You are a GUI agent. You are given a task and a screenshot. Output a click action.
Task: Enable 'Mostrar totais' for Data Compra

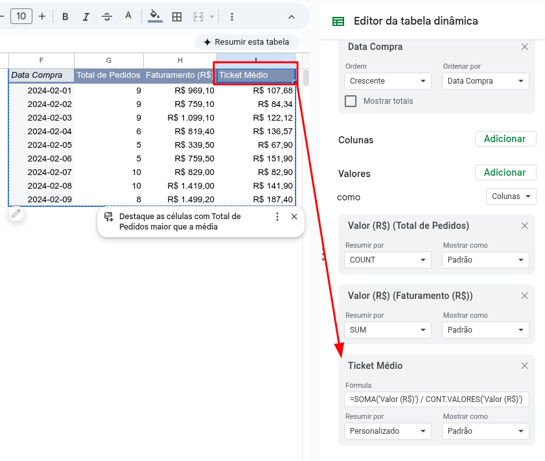(x=351, y=100)
